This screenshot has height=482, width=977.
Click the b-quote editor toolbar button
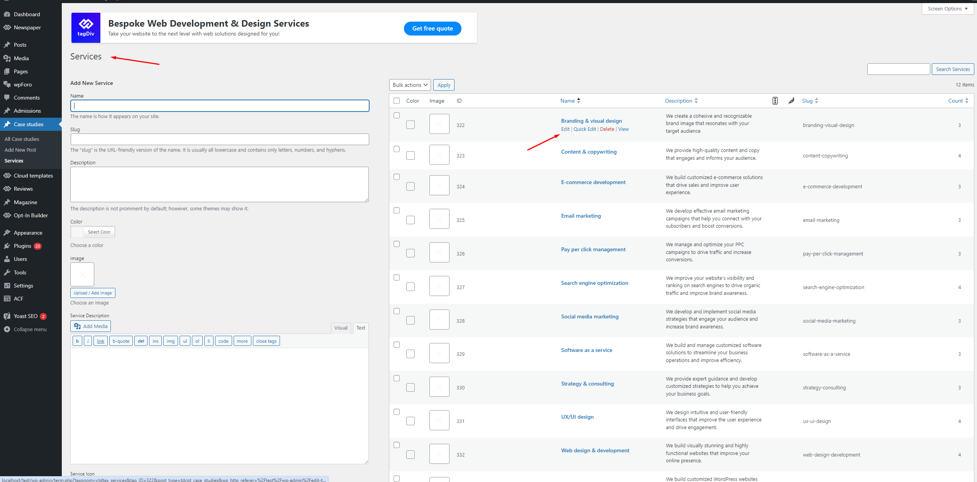pyautogui.click(x=121, y=341)
